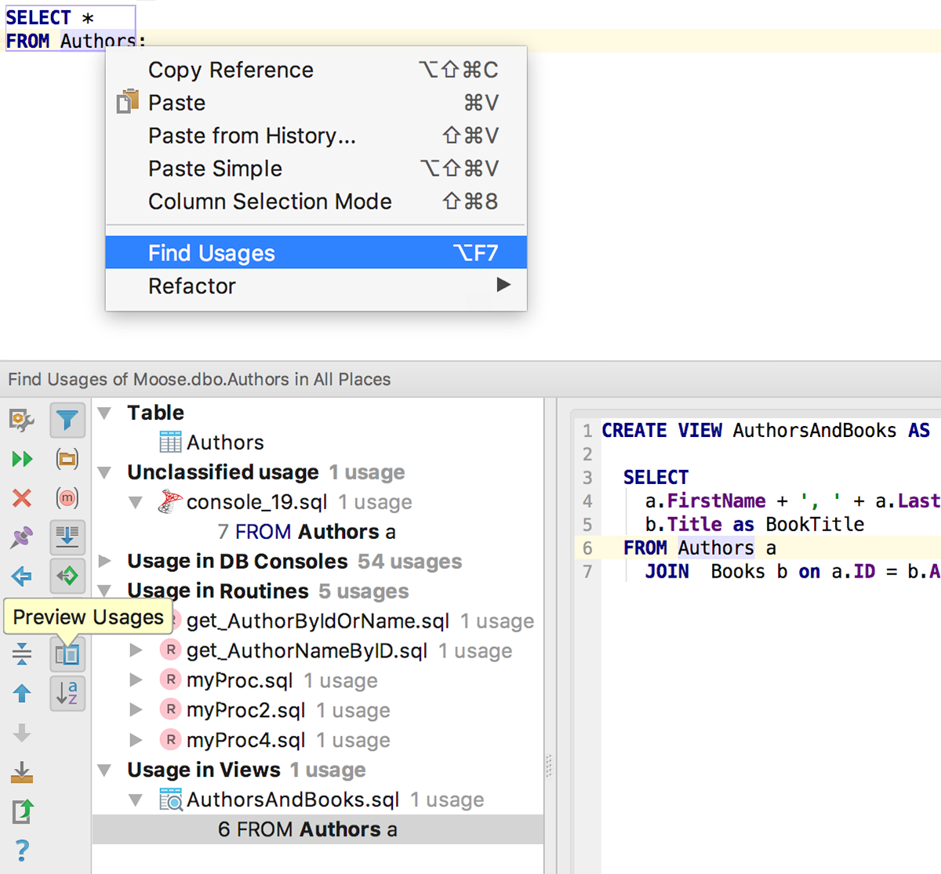Toggle group by file structure folder icon

click(67, 459)
